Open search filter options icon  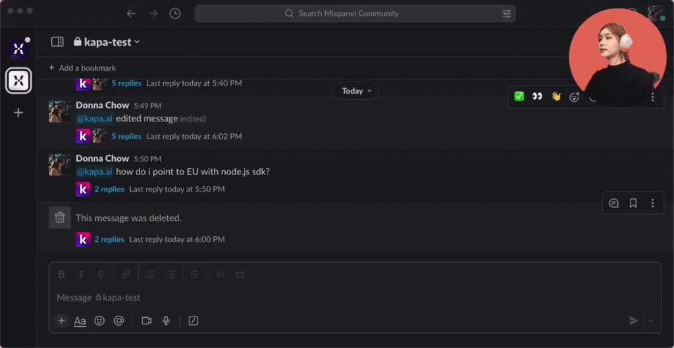tap(506, 13)
